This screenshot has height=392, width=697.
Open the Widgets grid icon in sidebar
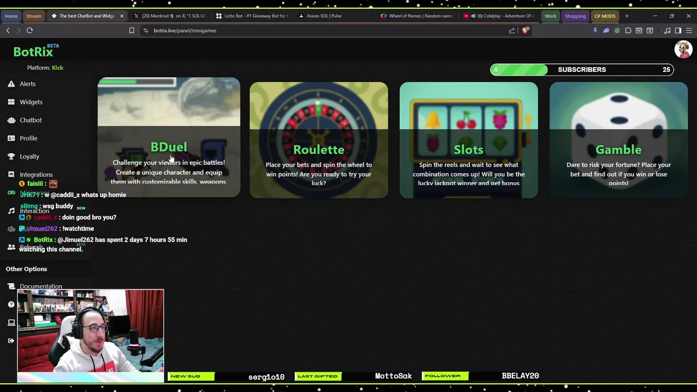pyautogui.click(x=11, y=102)
